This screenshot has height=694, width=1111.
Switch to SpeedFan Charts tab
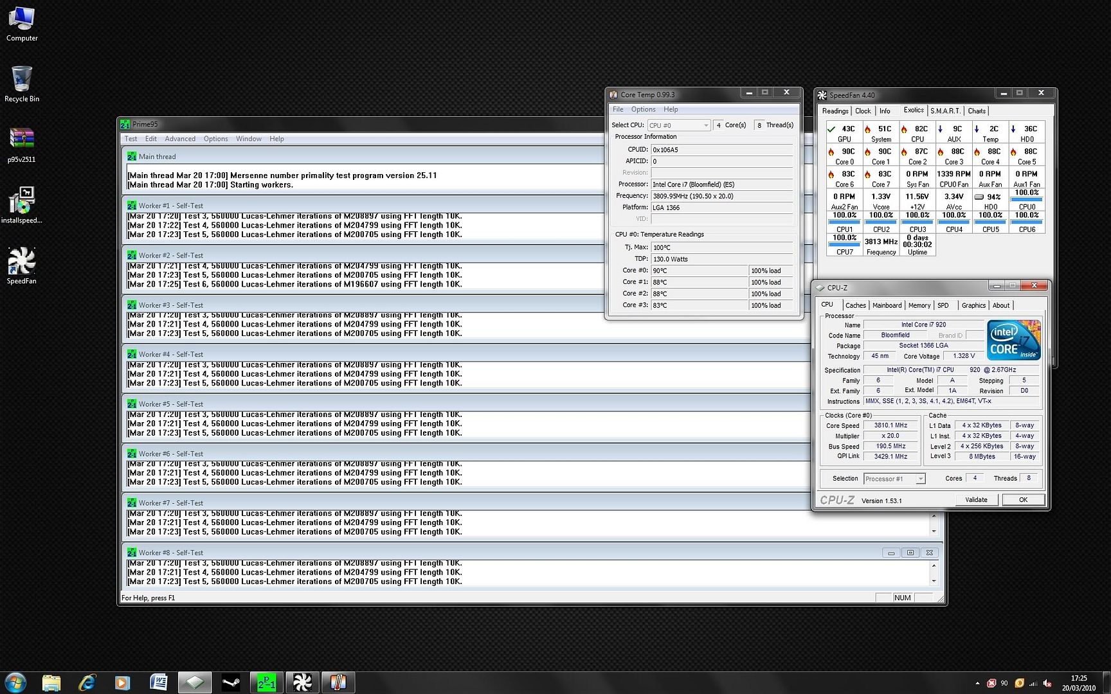tap(977, 111)
